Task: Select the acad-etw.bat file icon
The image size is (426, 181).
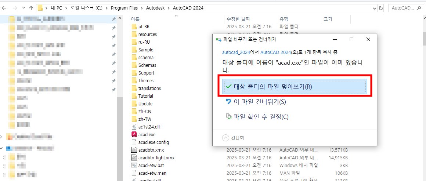Action: (x=134, y=165)
